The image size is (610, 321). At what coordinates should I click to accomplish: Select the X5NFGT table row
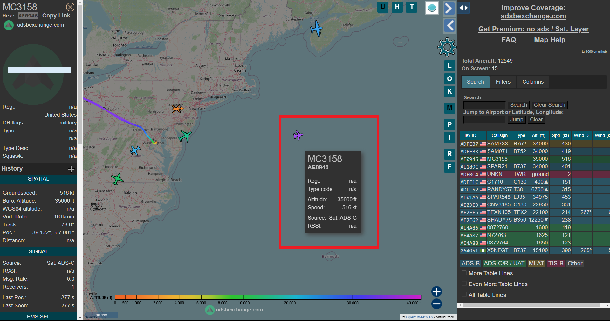(x=535, y=251)
